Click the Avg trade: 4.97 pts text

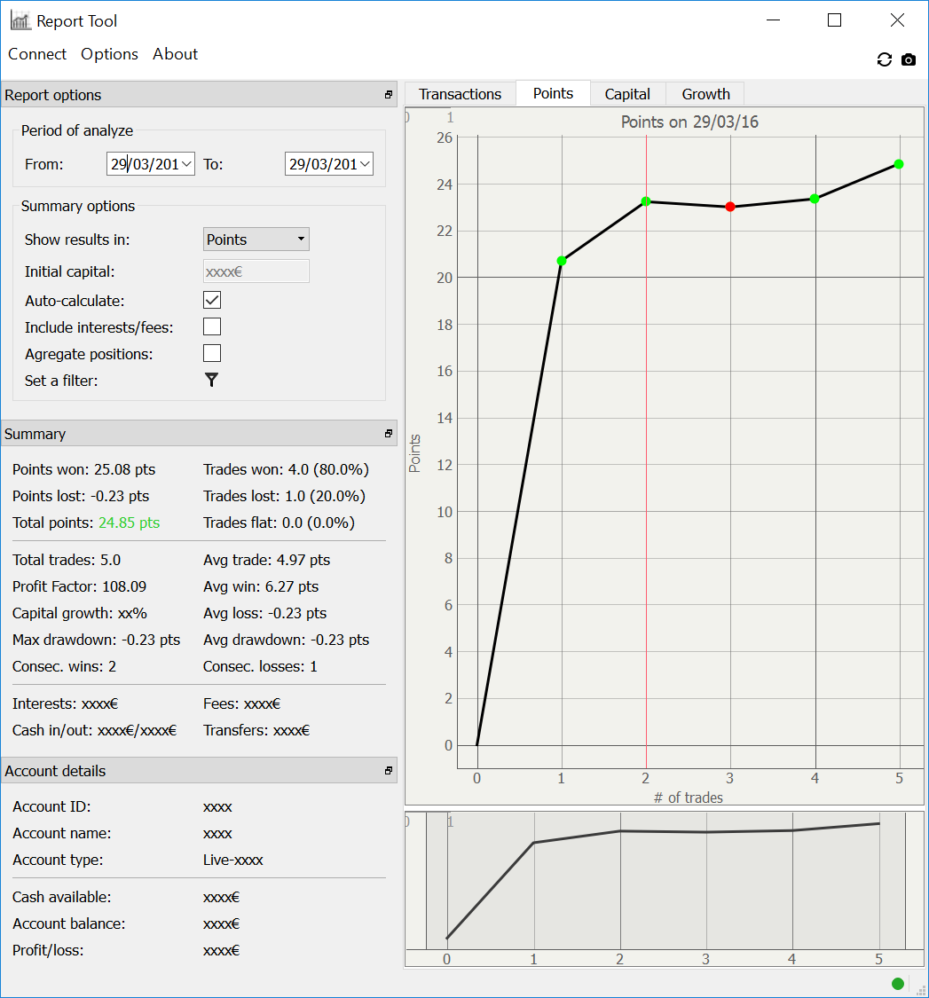coord(267,560)
